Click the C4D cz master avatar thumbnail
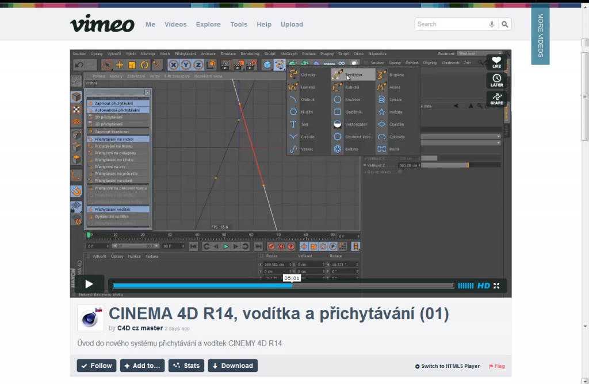The height and width of the screenshot is (384, 589). [90, 318]
